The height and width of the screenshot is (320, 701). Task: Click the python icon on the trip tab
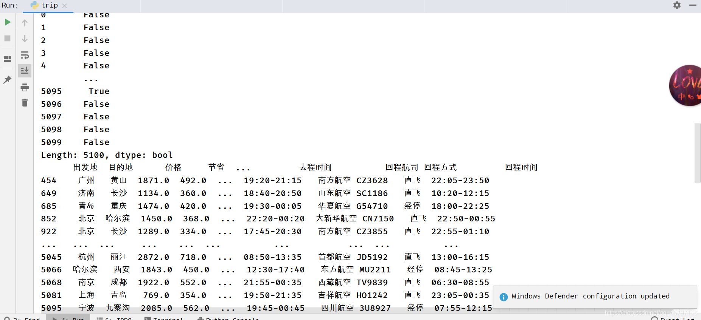(34, 5)
